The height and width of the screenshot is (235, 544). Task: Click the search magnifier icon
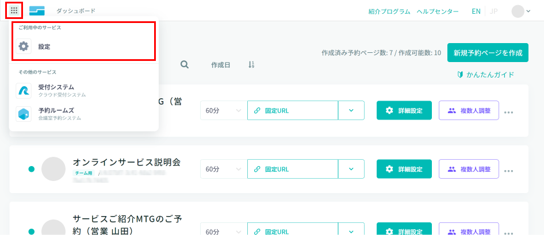[185, 65]
